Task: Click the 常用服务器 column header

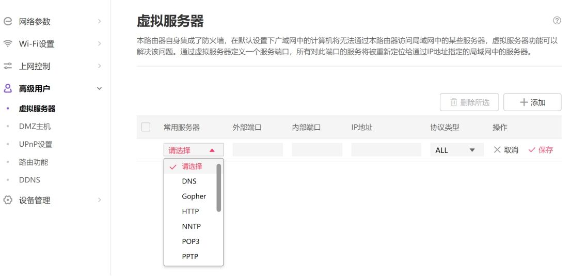Action: coord(182,127)
